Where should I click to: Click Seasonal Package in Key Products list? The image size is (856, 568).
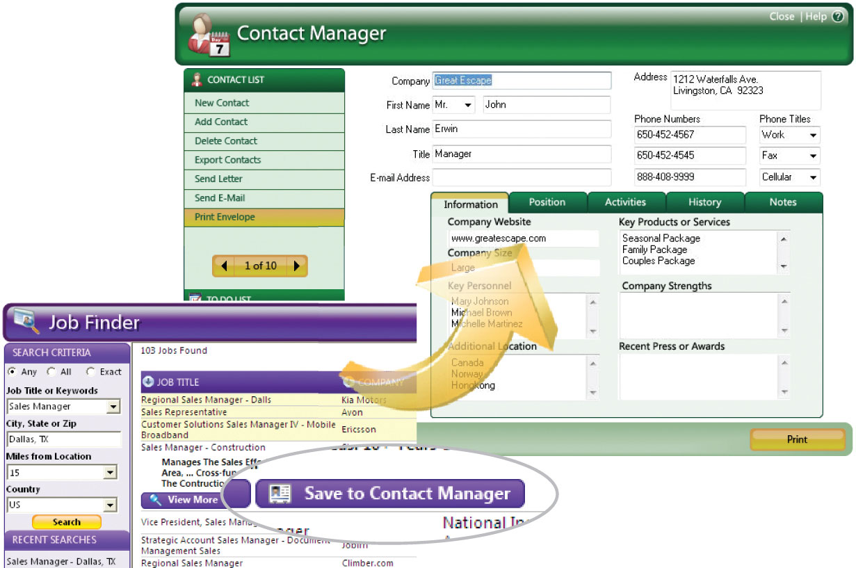[661, 238]
